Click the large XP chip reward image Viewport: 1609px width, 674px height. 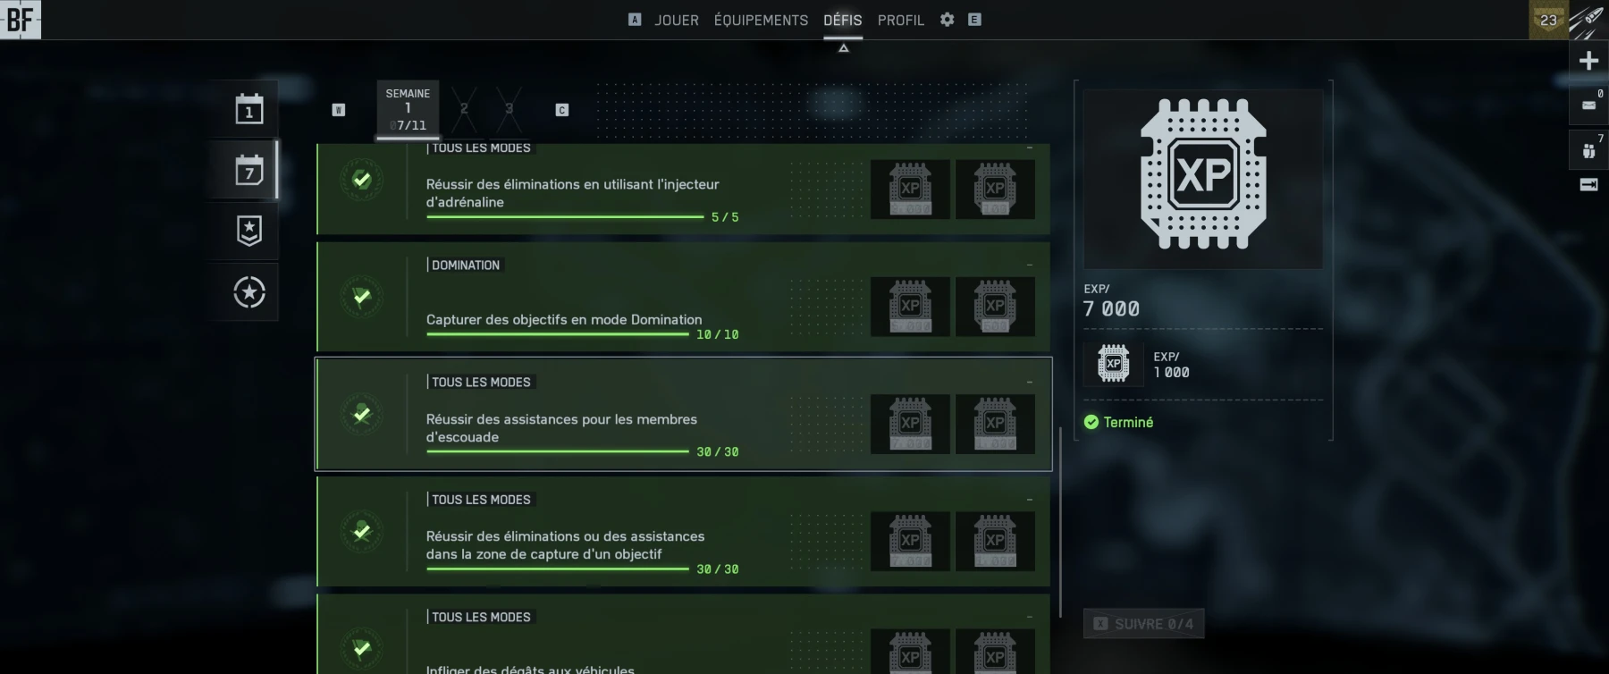tap(1202, 175)
